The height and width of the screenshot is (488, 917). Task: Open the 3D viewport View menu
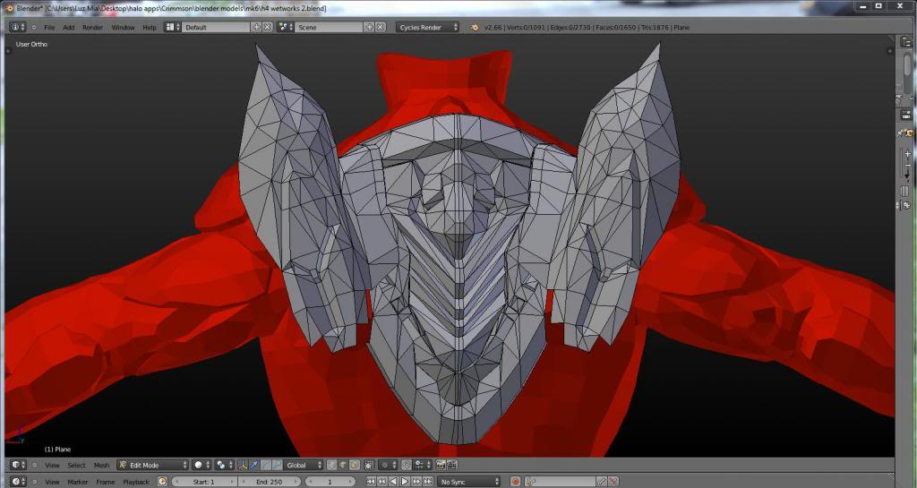coord(52,466)
